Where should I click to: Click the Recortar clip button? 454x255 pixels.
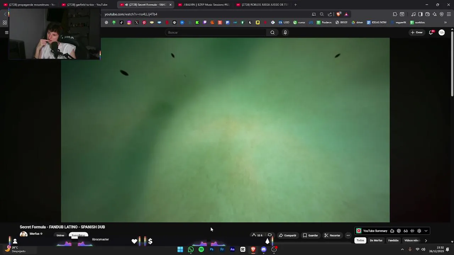(332, 235)
